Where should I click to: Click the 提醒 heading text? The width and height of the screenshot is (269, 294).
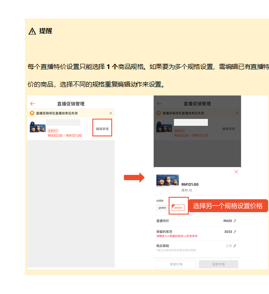(46, 31)
